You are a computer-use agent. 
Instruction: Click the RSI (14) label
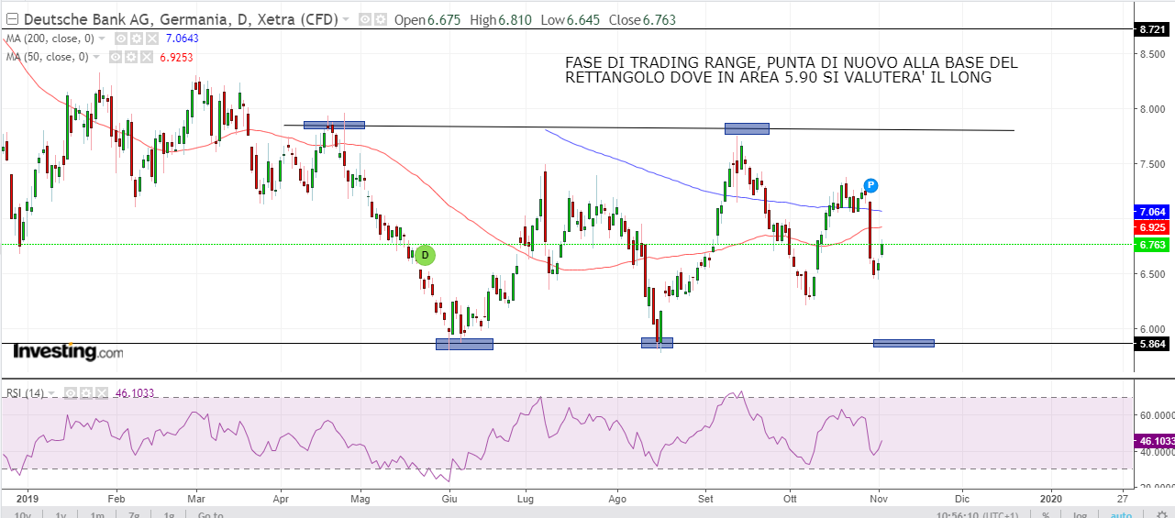[25, 393]
